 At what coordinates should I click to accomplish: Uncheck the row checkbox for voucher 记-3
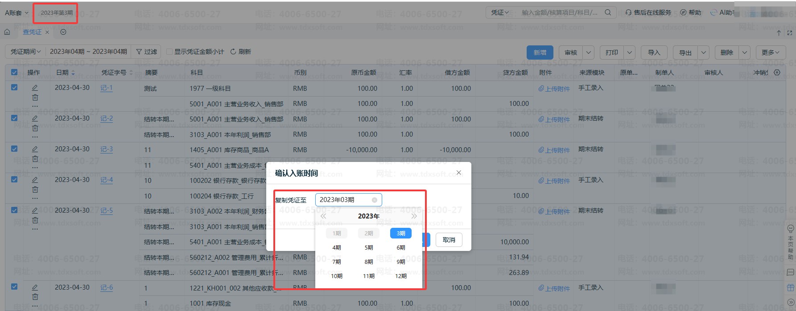point(14,149)
